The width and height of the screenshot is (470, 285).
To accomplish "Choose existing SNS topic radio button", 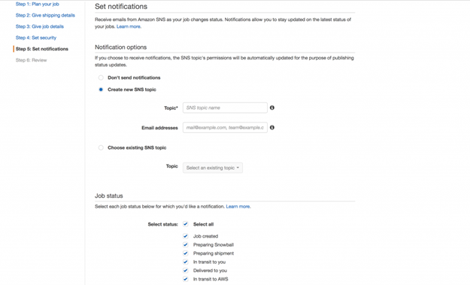I will (101, 147).
